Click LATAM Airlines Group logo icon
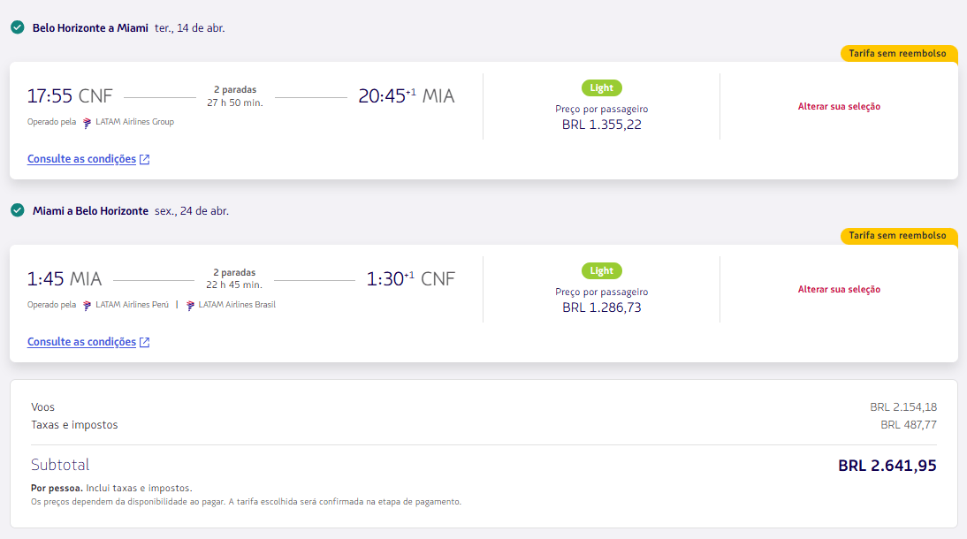Image resolution: width=967 pixels, height=539 pixels. click(x=88, y=122)
